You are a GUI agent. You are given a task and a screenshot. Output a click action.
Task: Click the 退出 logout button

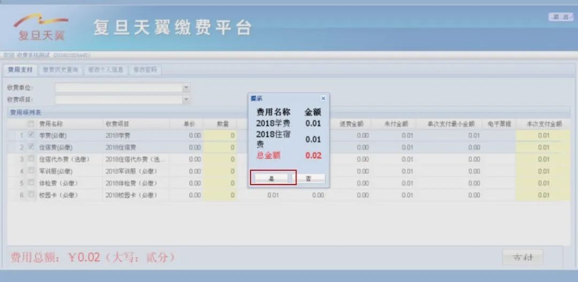[x=560, y=17]
